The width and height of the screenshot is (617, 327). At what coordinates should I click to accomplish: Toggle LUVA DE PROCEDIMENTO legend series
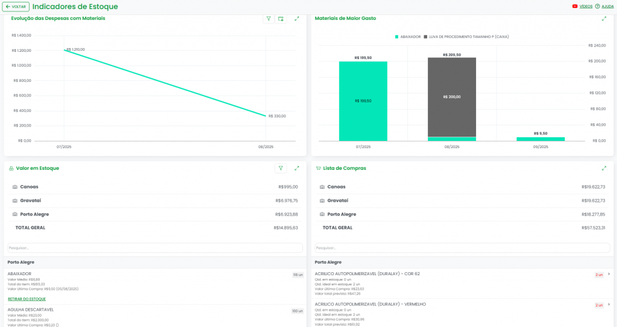click(466, 37)
